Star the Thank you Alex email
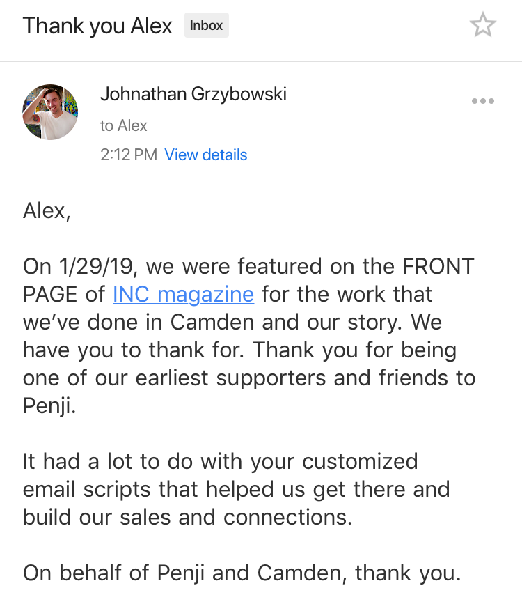 (x=482, y=26)
